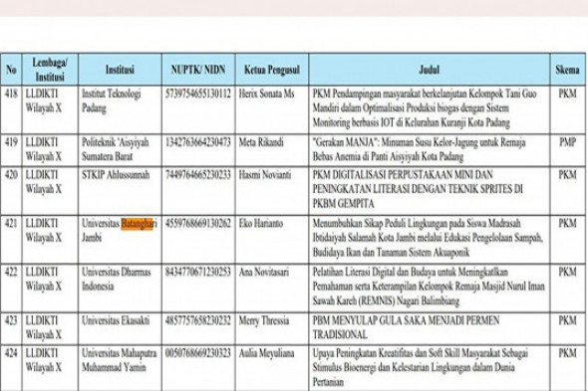
Task: Click the name Herix Sonata Ms
Action: 267,94
